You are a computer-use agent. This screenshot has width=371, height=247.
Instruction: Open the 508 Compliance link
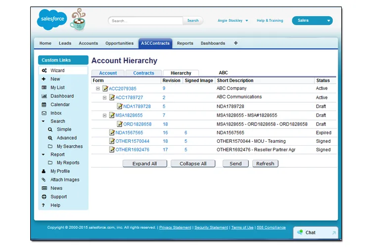tap(271, 227)
